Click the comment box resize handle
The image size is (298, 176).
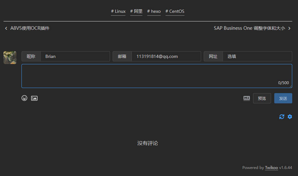pos(291,86)
